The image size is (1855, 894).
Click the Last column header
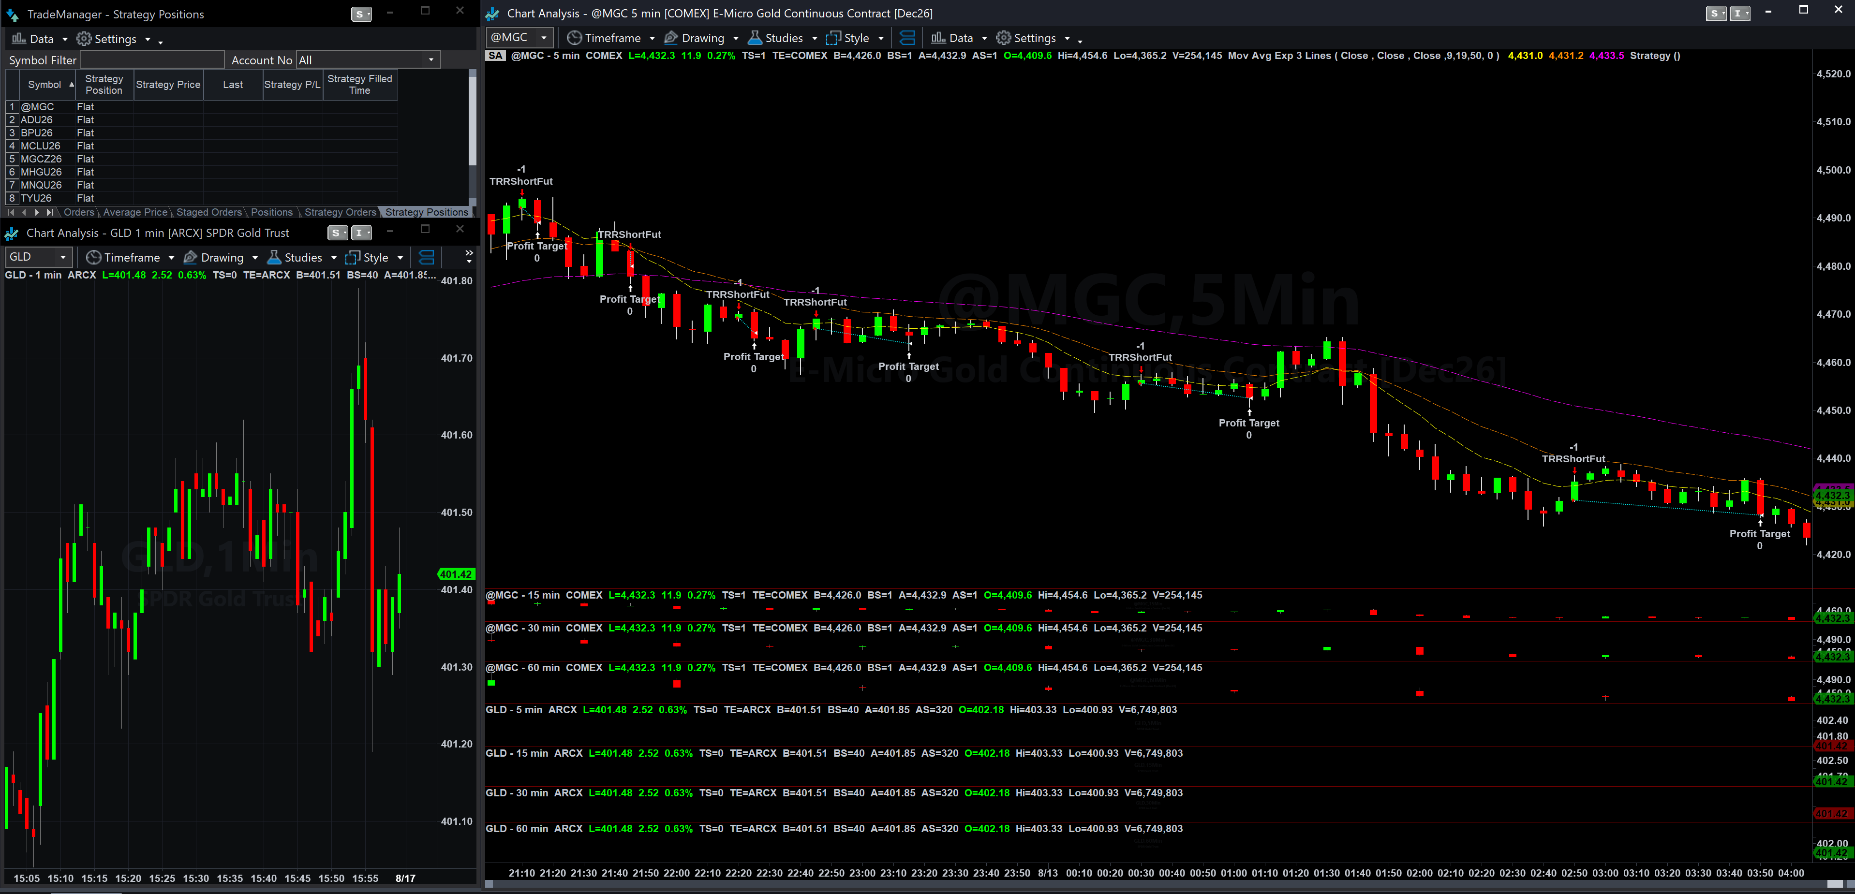233,84
